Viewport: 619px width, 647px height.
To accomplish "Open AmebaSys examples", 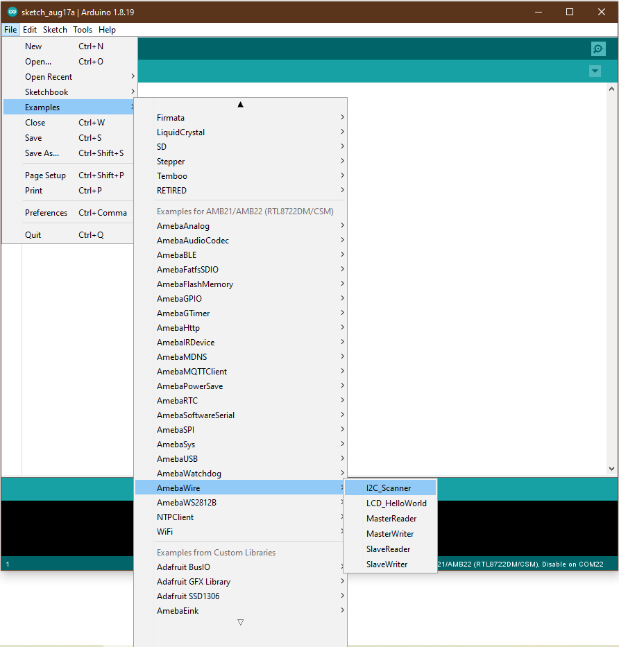I will (x=241, y=445).
